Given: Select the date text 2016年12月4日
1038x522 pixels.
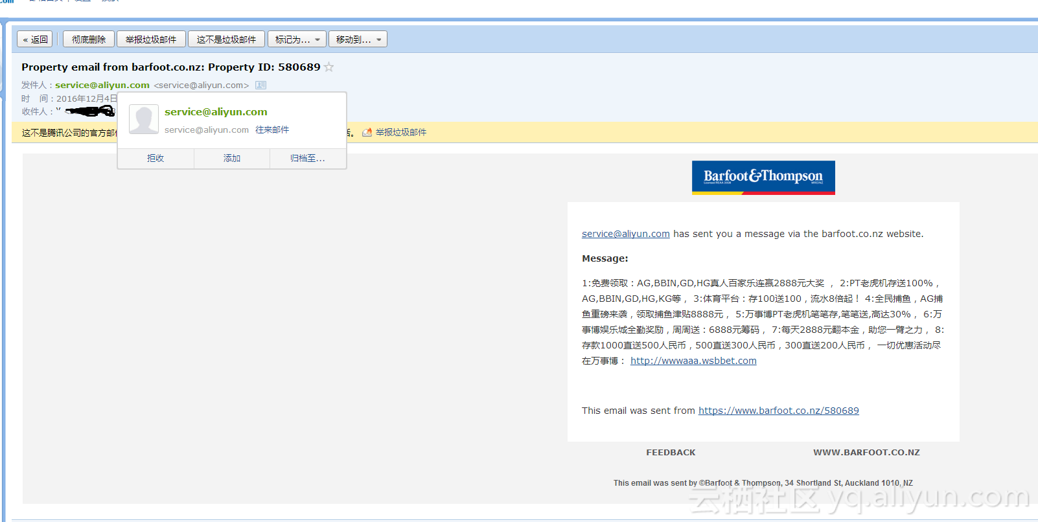Looking at the screenshot, I should (x=87, y=98).
